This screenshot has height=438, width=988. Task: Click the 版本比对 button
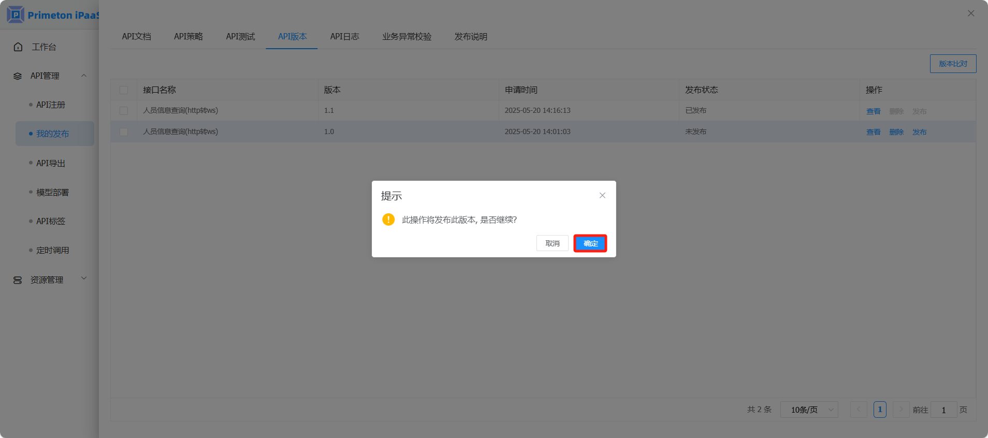[x=953, y=64]
